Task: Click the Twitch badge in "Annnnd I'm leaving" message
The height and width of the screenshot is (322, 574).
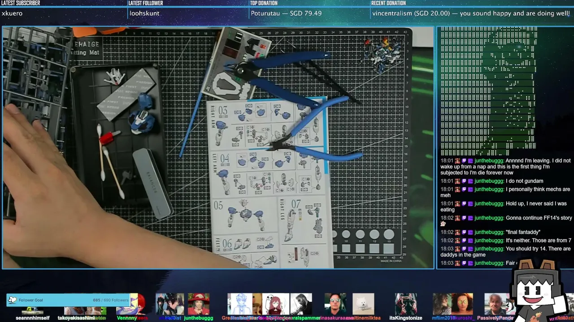Action: [x=464, y=161]
